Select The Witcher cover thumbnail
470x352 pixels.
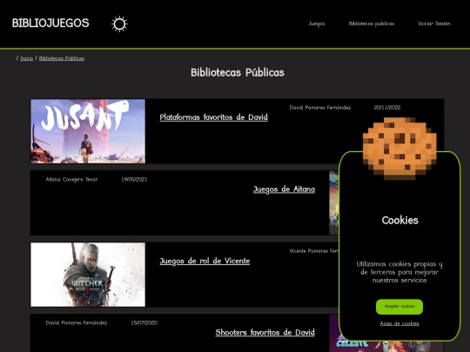(x=88, y=275)
